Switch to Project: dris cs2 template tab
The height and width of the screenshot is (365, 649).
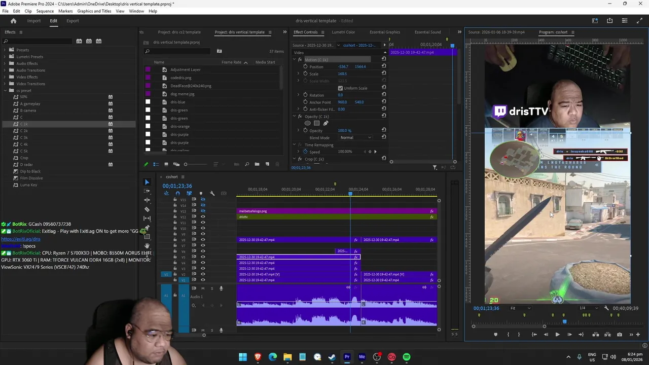(179, 32)
